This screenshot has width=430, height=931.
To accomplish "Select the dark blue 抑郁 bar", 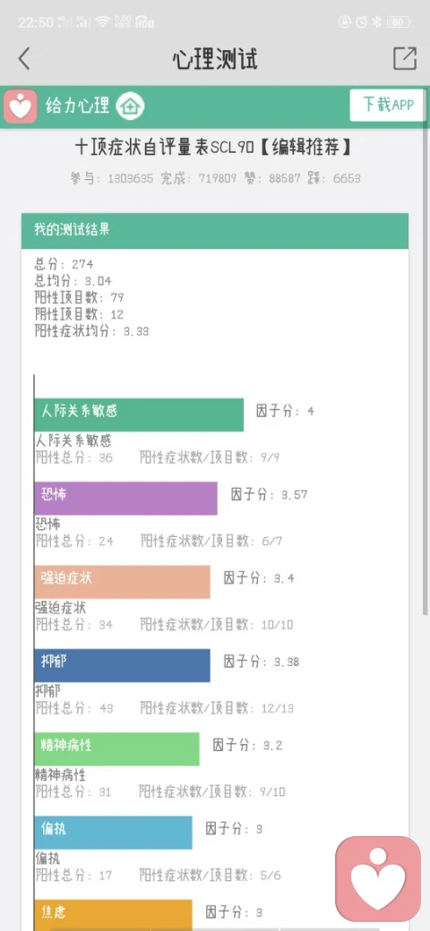I will pyautogui.click(x=123, y=665).
